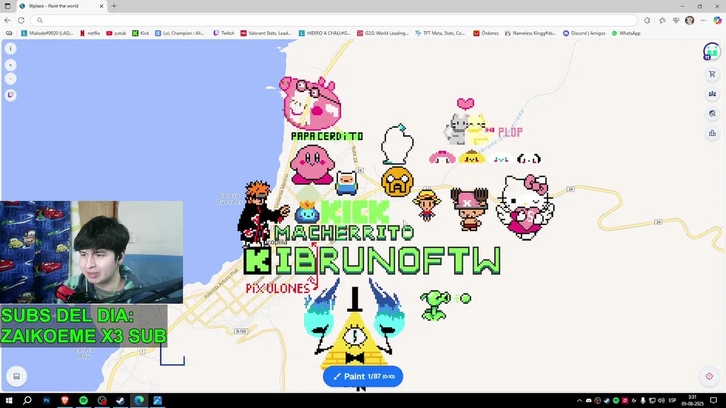Screen dimensions: 726x408
Task: Open the LoL Champion bookmark
Action: pos(180,33)
